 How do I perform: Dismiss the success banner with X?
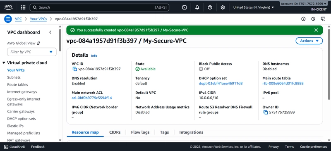pos(316,30)
